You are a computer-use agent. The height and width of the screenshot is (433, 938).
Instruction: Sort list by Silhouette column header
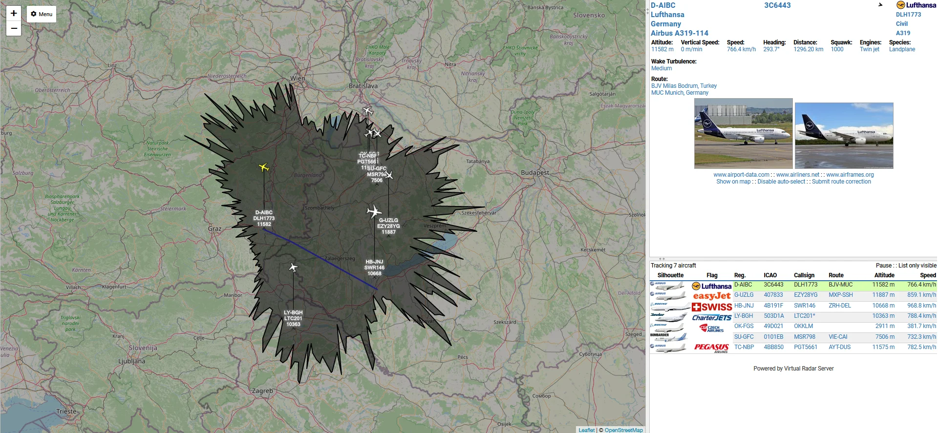[x=670, y=275]
